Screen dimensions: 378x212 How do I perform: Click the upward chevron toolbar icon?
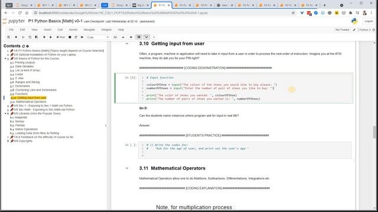[x=123, y=37]
